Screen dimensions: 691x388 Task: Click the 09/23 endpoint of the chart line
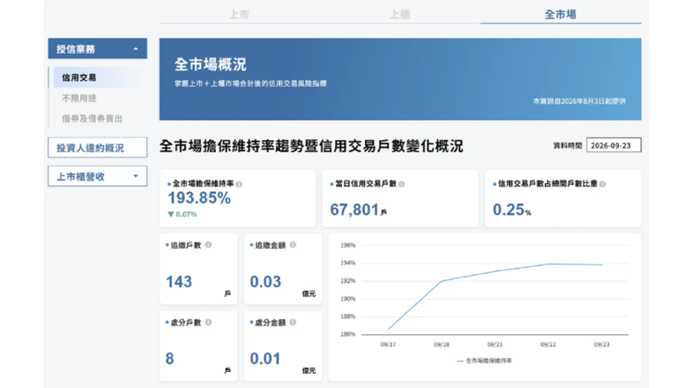[x=601, y=265]
